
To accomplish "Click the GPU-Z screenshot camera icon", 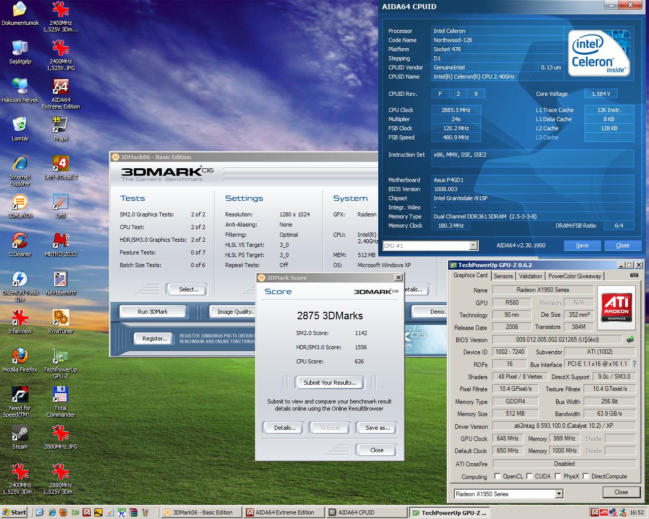I will click(x=634, y=275).
